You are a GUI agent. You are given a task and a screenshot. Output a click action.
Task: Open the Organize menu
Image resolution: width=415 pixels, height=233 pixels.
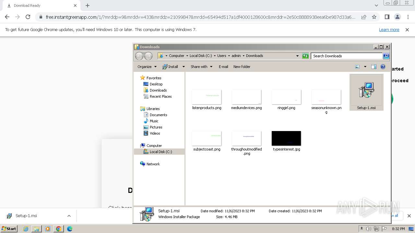147,67
